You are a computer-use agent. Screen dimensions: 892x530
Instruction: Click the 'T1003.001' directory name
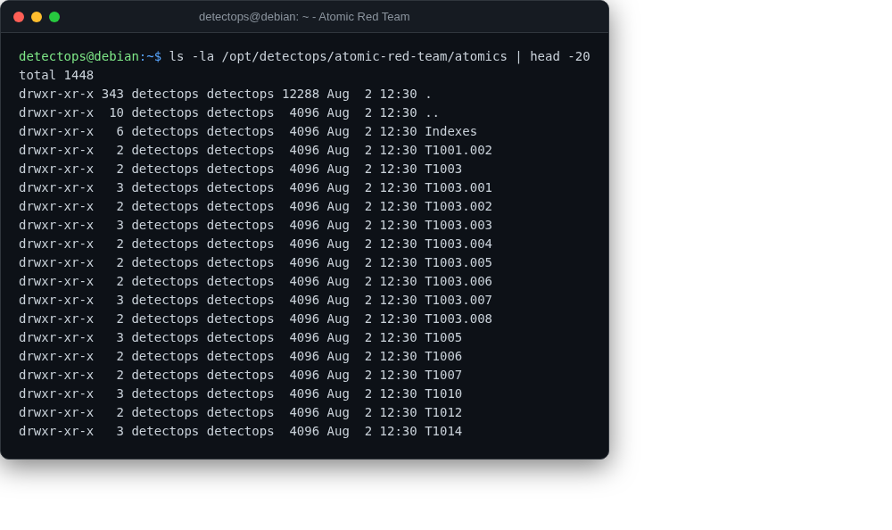point(458,188)
